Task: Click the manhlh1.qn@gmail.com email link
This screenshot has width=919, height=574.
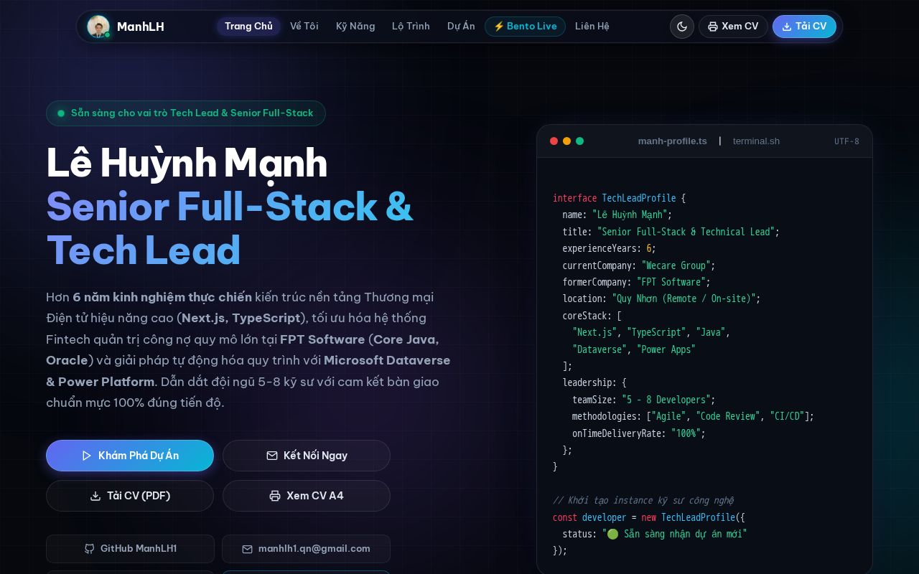Action: 306,549
